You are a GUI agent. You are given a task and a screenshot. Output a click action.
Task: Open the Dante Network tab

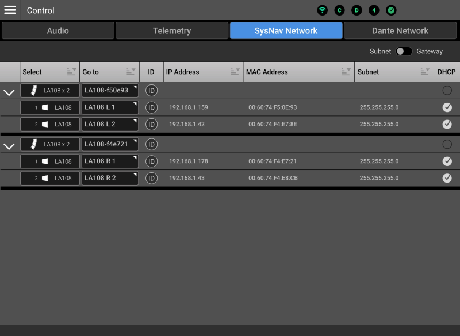pyautogui.click(x=400, y=30)
